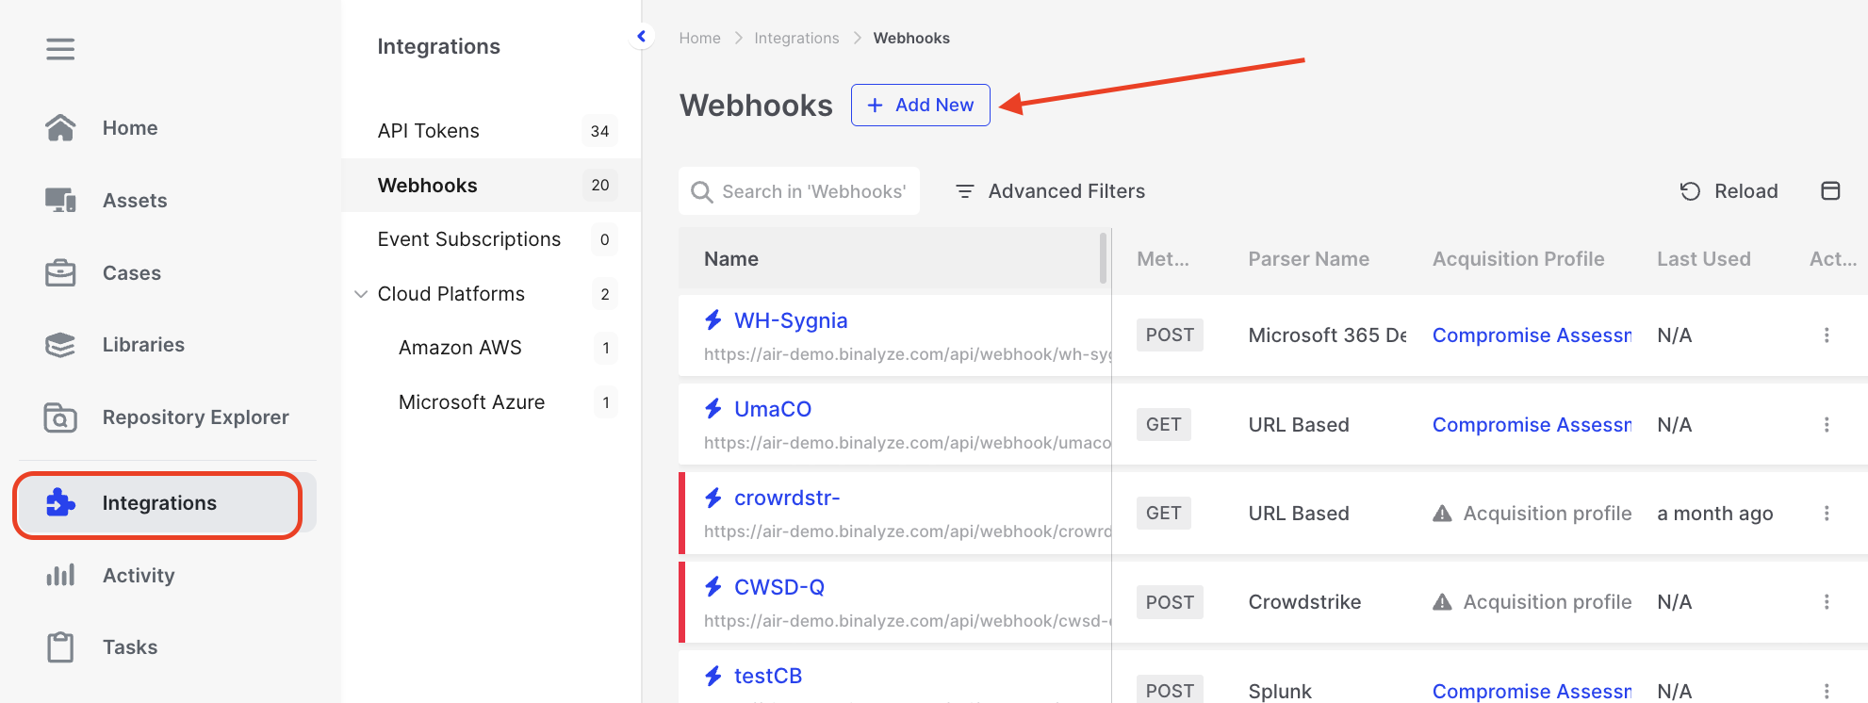Click the Search in Webhooks field
This screenshot has height=703, width=1868.
812,191
